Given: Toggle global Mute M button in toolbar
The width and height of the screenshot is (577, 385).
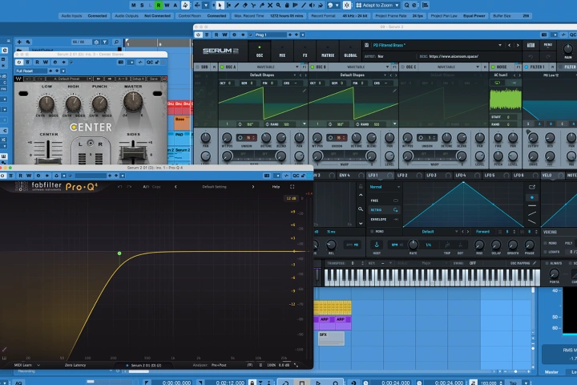Looking at the screenshot, I should [133, 5].
